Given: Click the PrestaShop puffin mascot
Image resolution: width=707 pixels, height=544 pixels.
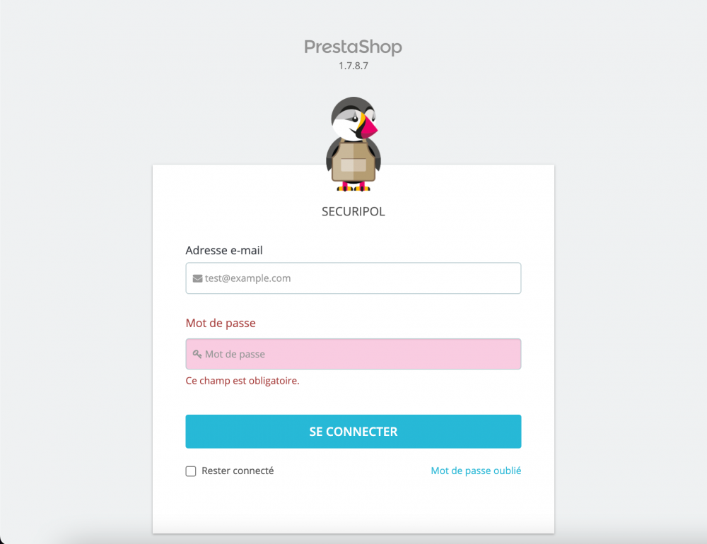Looking at the screenshot, I should coord(353,144).
